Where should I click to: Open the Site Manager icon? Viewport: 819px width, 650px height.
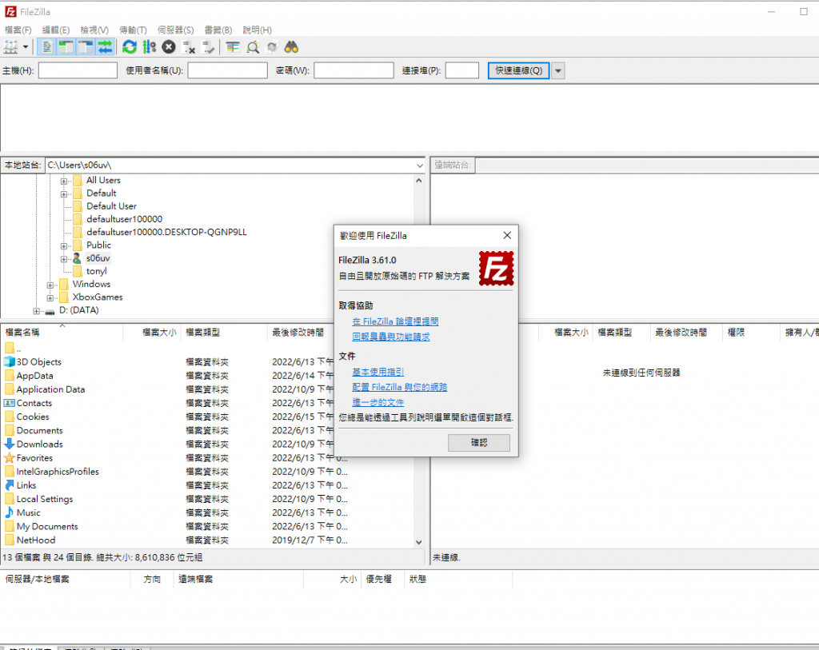click(x=11, y=47)
